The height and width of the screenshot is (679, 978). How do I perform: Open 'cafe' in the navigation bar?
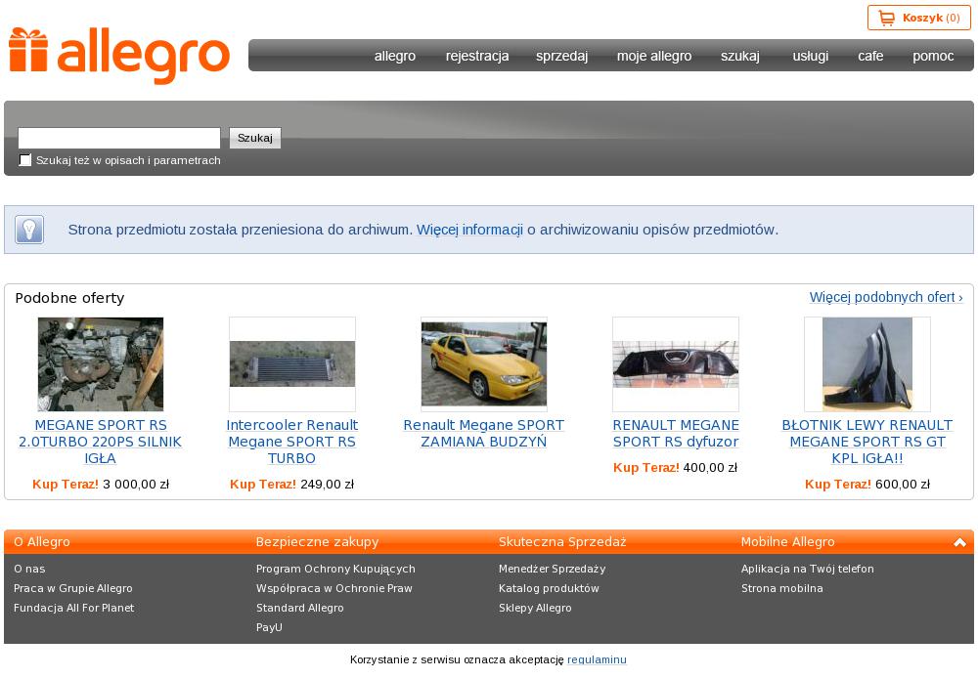[870, 56]
